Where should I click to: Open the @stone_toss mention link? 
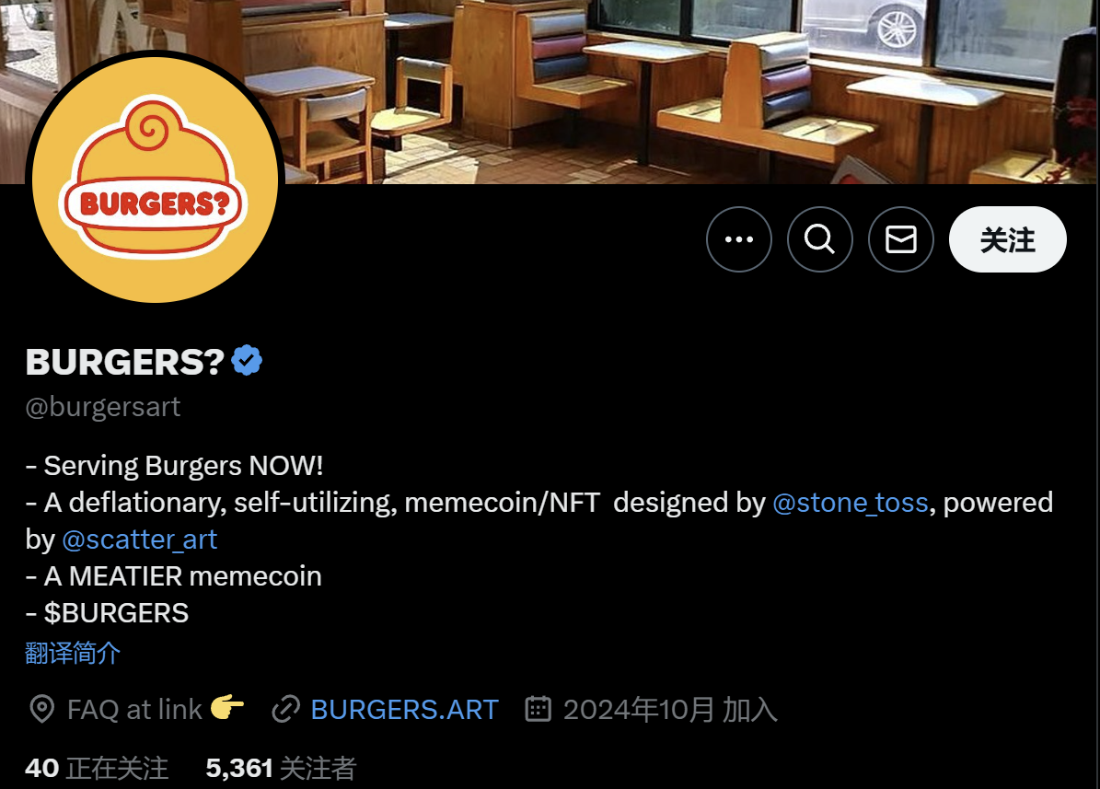coord(851,503)
